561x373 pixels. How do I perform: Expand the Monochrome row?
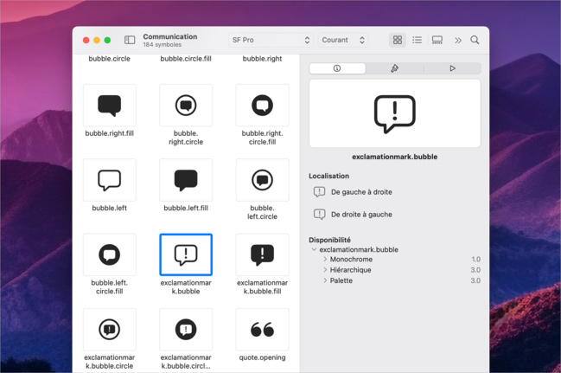pyautogui.click(x=325, y=259)
